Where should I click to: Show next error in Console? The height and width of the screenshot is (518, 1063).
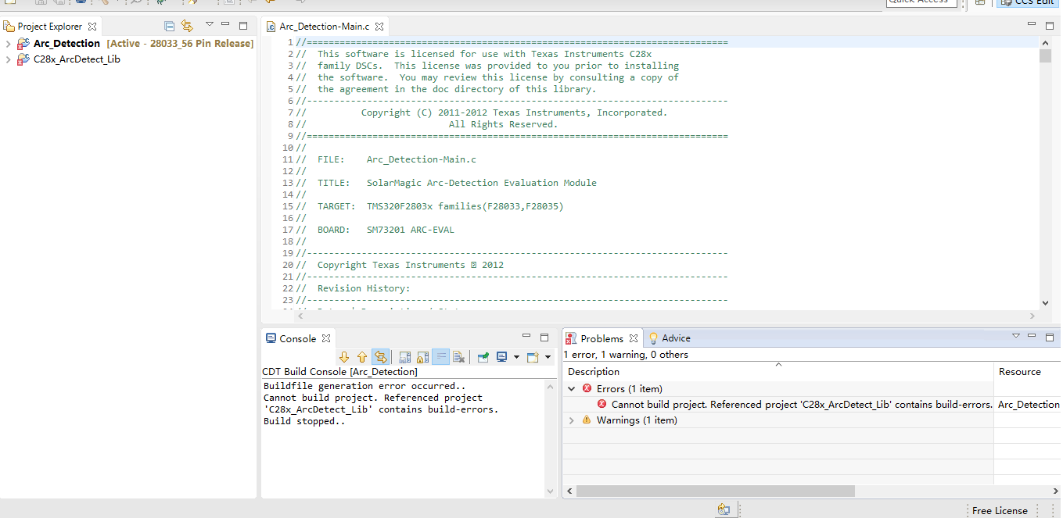tap(344, 357)
